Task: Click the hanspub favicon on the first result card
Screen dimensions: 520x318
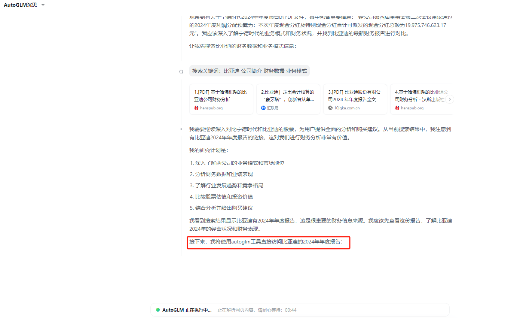Action: [196, 108]
